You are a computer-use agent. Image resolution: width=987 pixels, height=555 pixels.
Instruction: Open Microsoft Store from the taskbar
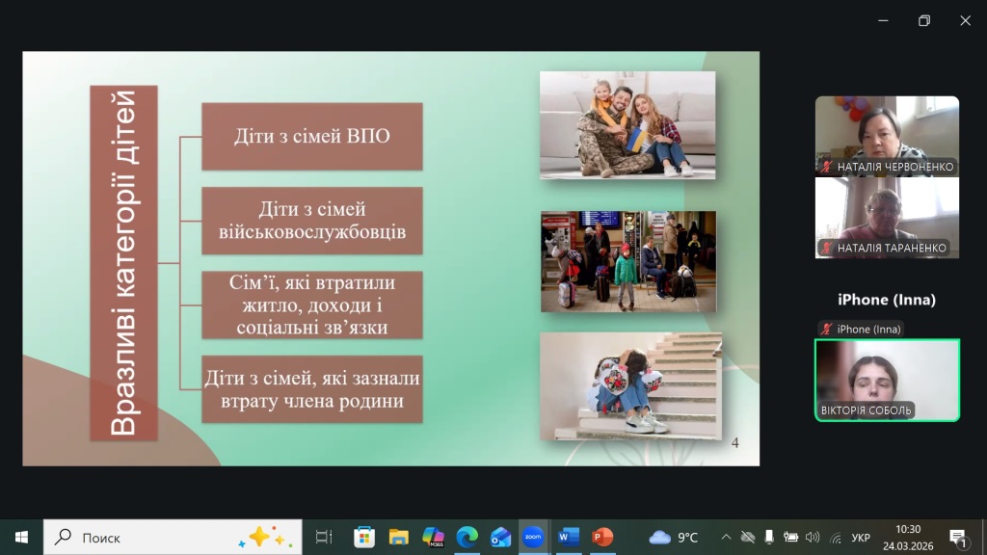tap(364, 537)
